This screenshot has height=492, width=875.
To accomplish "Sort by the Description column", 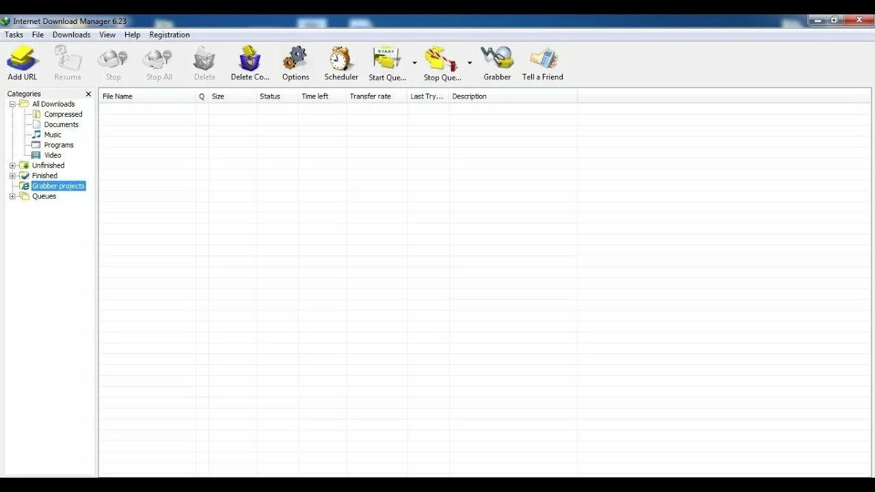I will (513, 96).
